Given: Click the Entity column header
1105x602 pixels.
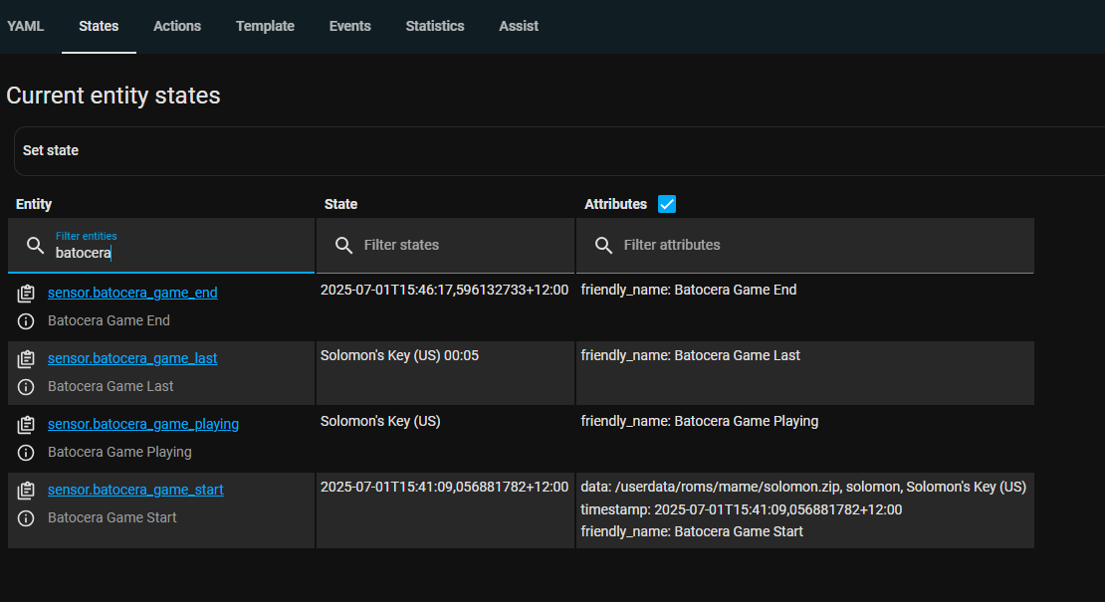Looking at the screenshot, I should point(34,204).
